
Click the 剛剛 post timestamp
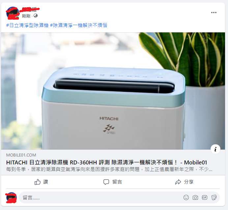click(26, 16)
